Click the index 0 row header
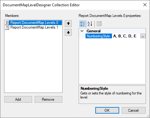Screen dimensions: 150x118 (x=7, y=23)
